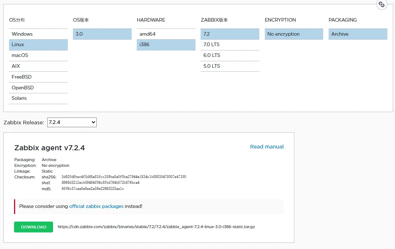Choose the No encryption option
The height and width of the screenshot is (249, 395).
tap(294, 34)
